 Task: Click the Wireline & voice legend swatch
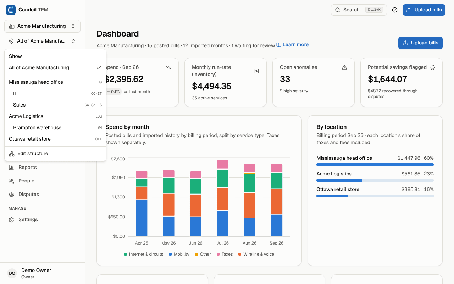pyautogui.click(x=240, y=255)
